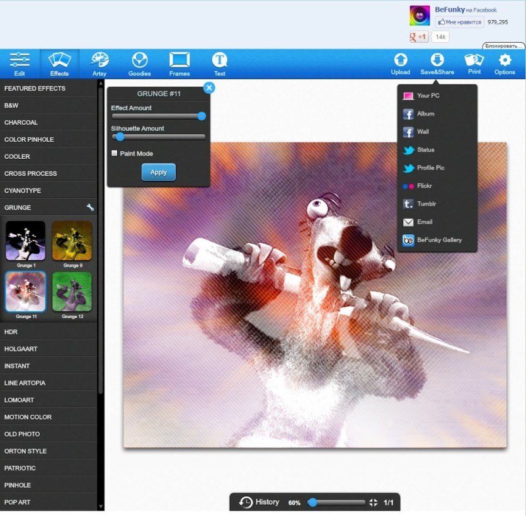Expand the HDR effects category
The image size is (526, 516).
pyautogui.click(x=49, y=332)
